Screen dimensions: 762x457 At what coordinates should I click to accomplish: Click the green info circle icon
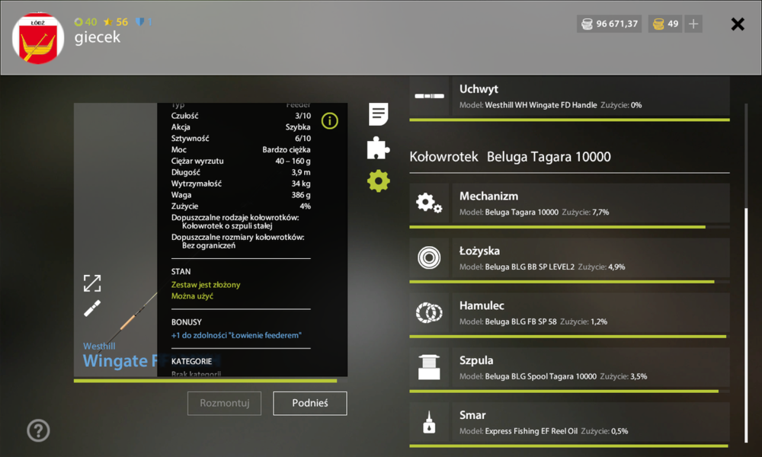tap(329, 120)
